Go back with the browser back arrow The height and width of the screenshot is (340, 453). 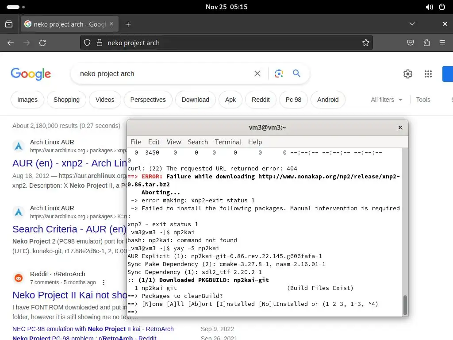pyautogui.click(x=11, y=43)
